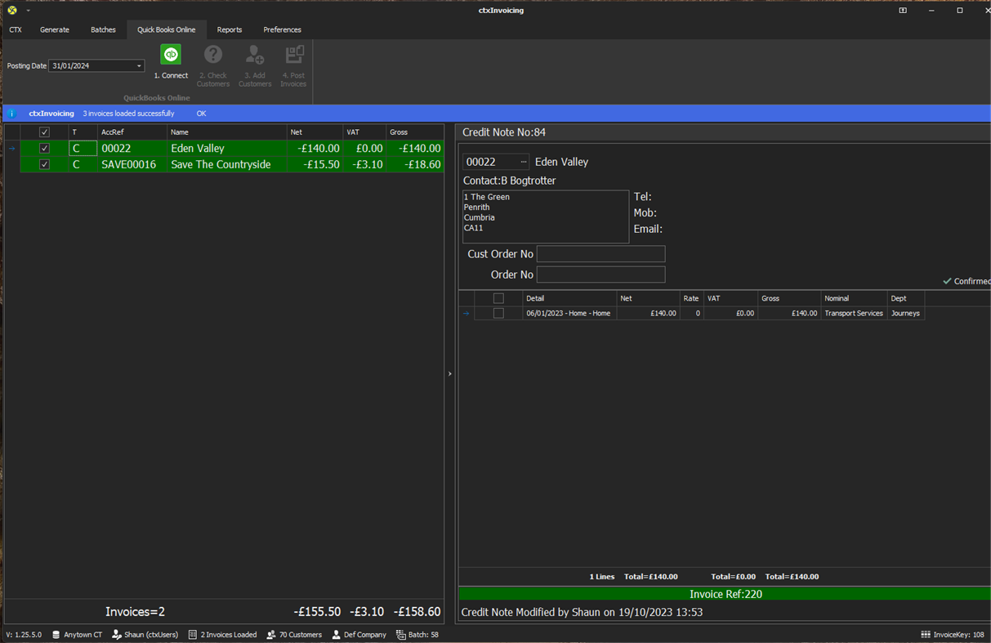Image resolution: width=991 pixels, height=643 pixels.
Task: Select the 2. Check Customers icon
Action: [212, 64]
